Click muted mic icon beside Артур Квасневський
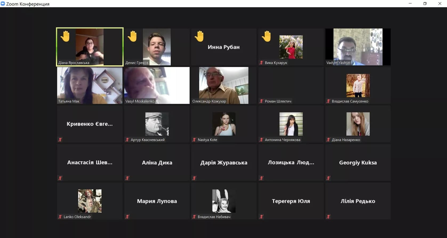447x238 pixels. (x=127, y=140)
